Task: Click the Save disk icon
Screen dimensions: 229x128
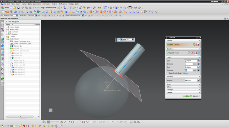Action: click(x=18, y=8)
